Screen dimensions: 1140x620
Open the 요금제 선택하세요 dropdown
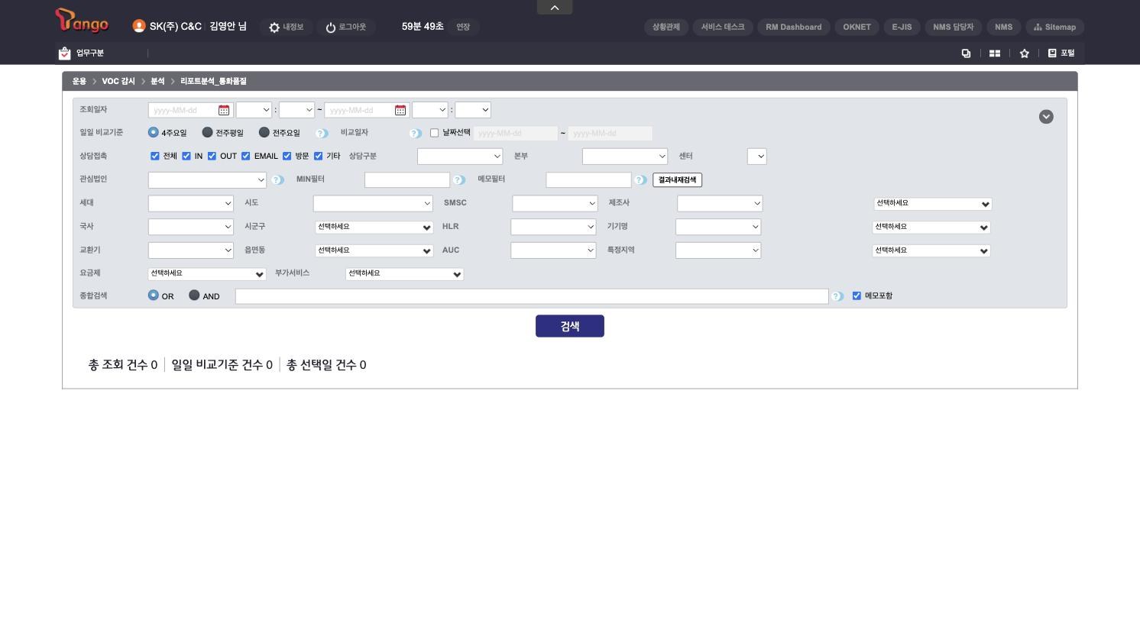[207, 274]
